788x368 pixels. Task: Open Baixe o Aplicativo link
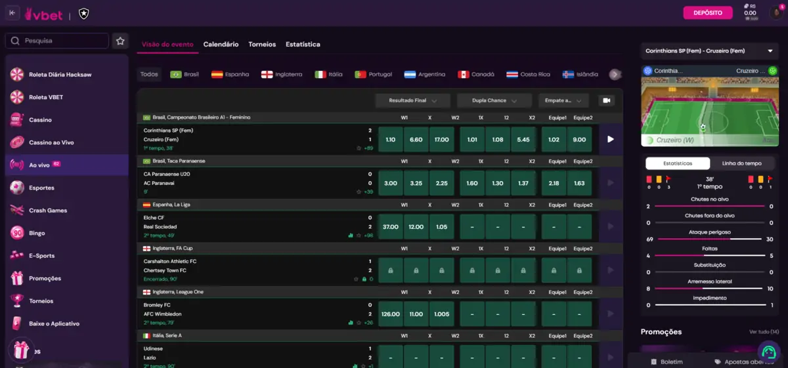pyautogui.click(x=66, y=323)
